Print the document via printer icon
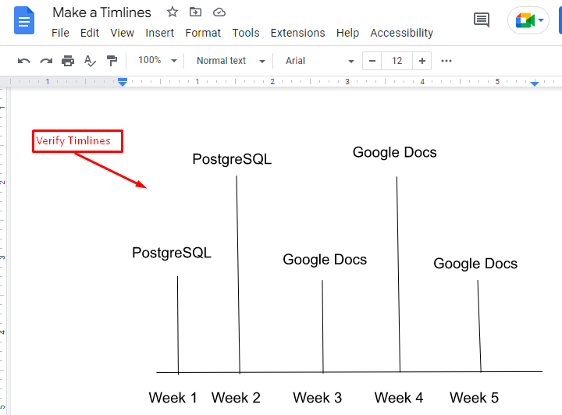This screenshot has height=415, width=562. click(68, 61)
